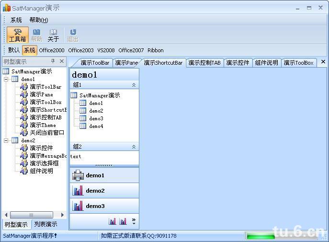Click first chart icon in shortcut overflow
329x242 pixels.
pos(112,221)
